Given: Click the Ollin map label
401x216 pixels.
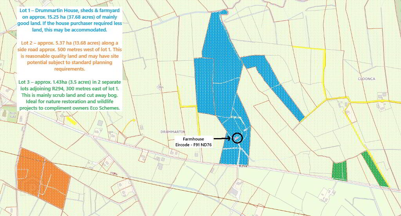Looking at the screenshot, I should (160, 87).
